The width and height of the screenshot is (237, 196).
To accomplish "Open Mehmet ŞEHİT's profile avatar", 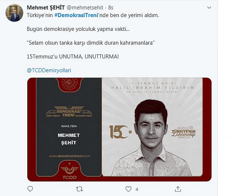I will 14,13.
